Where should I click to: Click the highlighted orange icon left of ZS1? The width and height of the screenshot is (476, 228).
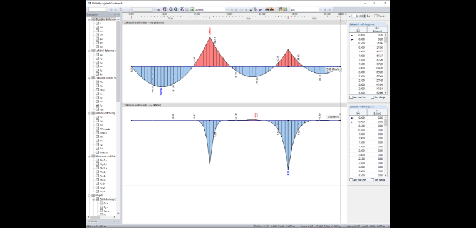click(x=281, y=10)
